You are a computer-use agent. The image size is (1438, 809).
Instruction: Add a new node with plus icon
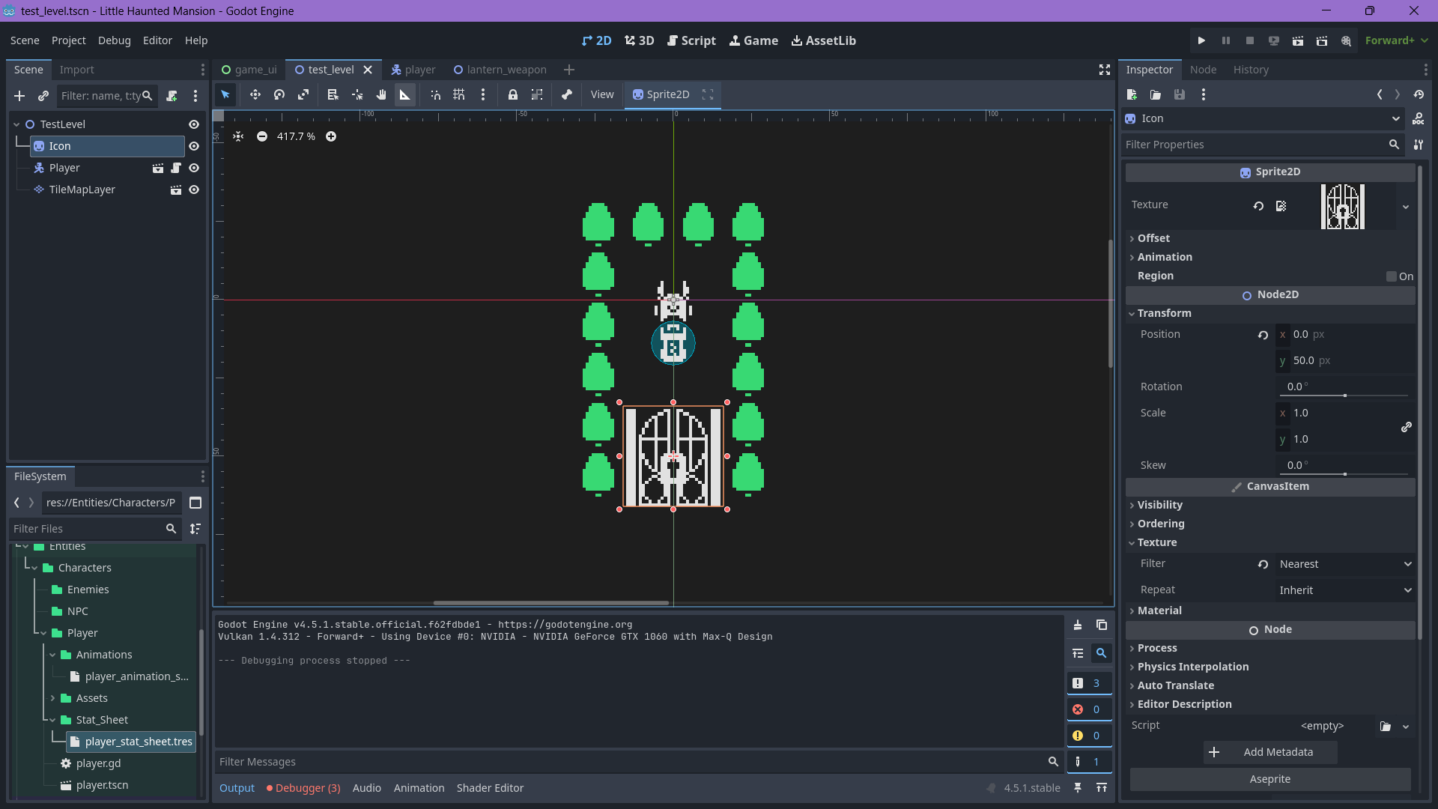(x=19, y=96)
